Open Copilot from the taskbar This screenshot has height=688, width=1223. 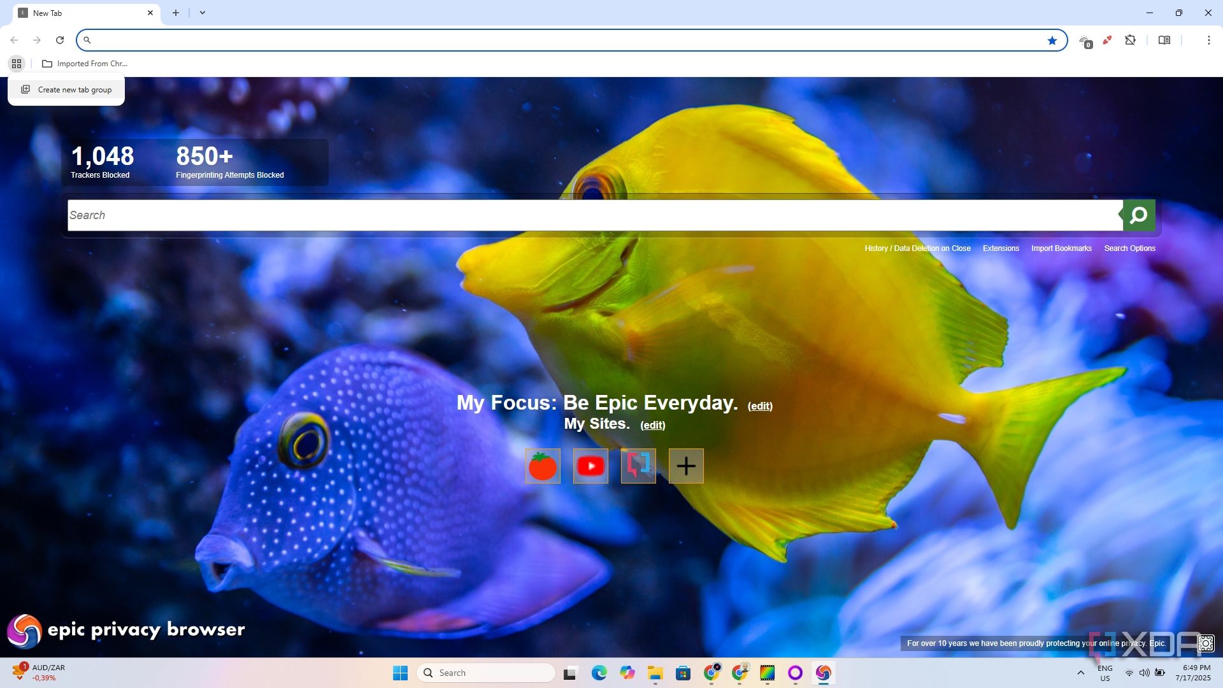coord(627,673)
